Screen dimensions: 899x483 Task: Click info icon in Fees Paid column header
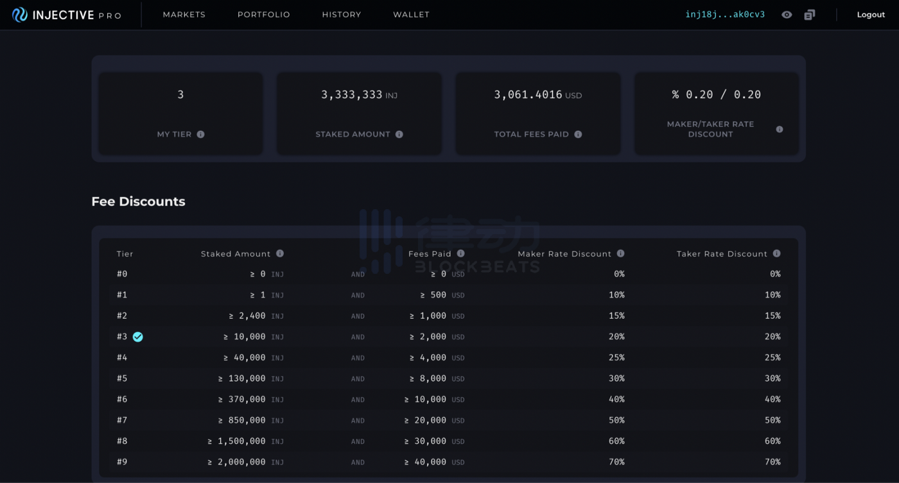click(x=460, y=253)
